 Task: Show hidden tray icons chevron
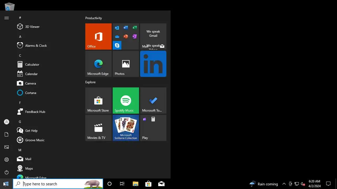tap(284, 184)
